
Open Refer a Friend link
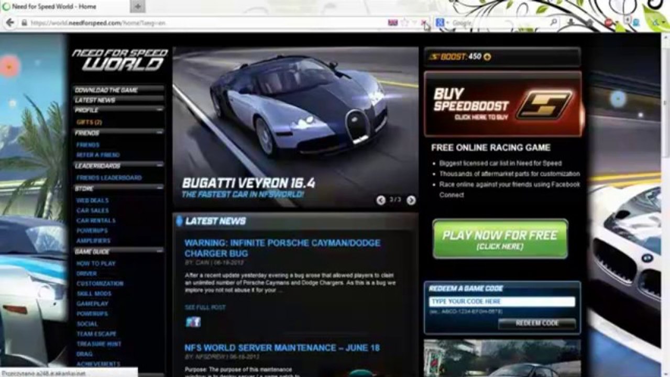(x=98, y=155)
